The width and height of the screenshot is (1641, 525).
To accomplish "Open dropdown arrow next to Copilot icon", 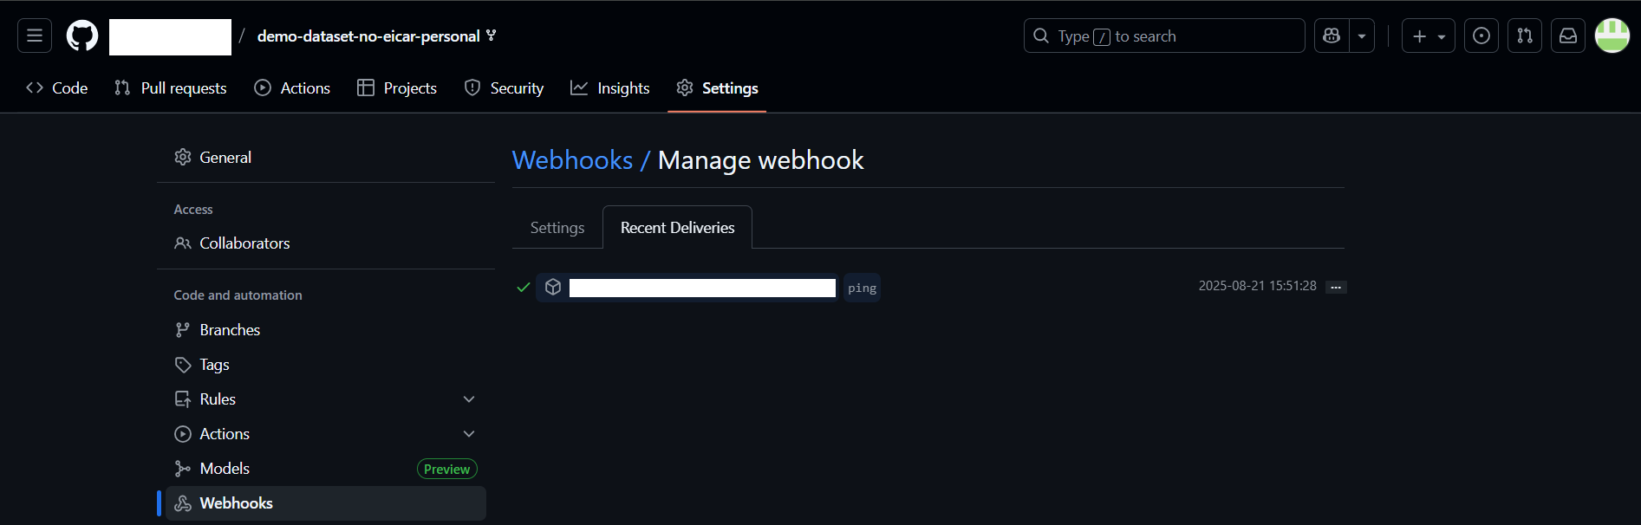I will coord(1362,36).
